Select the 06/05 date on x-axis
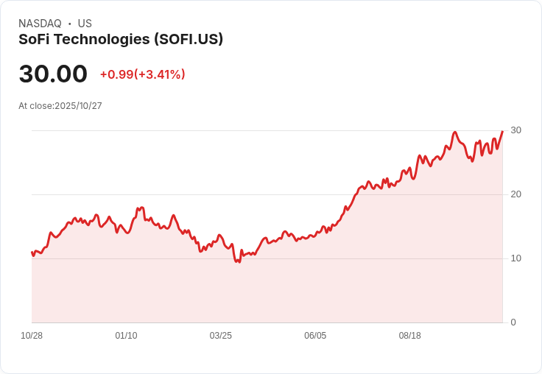Screen dimensions: 542x374 click(x=315, y=336)
